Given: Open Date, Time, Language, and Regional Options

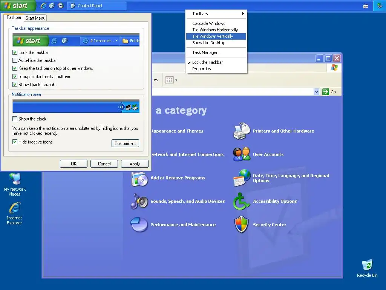Looking at the screenshot, I should click(291, 178).
